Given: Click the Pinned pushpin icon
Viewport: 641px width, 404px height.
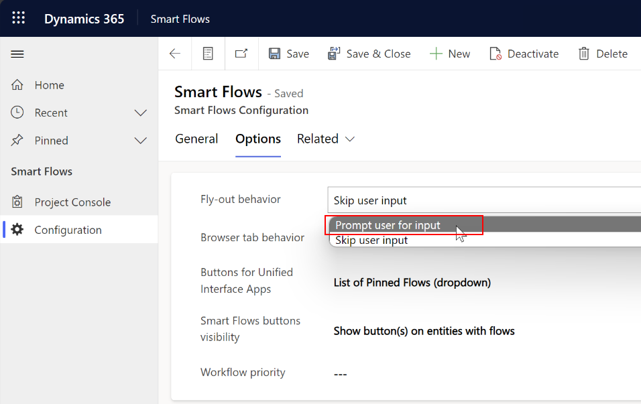Looking at the screenshot, I should tap(17, 140).
